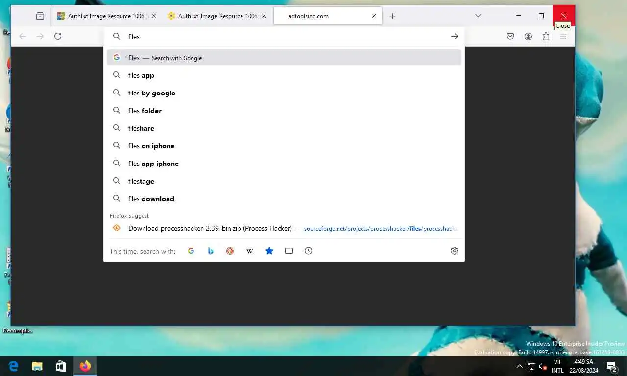This screenshot has height=376, width=627.
Task: Open the Action Center notifications icon
Action: click(x=611, y=366)
